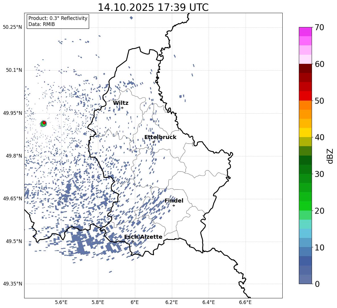The width and height of the screenshot is (337, 308).
Task: Click the 5.8°E longitude label
Action: pyautogui.click(x=98, y=302)
